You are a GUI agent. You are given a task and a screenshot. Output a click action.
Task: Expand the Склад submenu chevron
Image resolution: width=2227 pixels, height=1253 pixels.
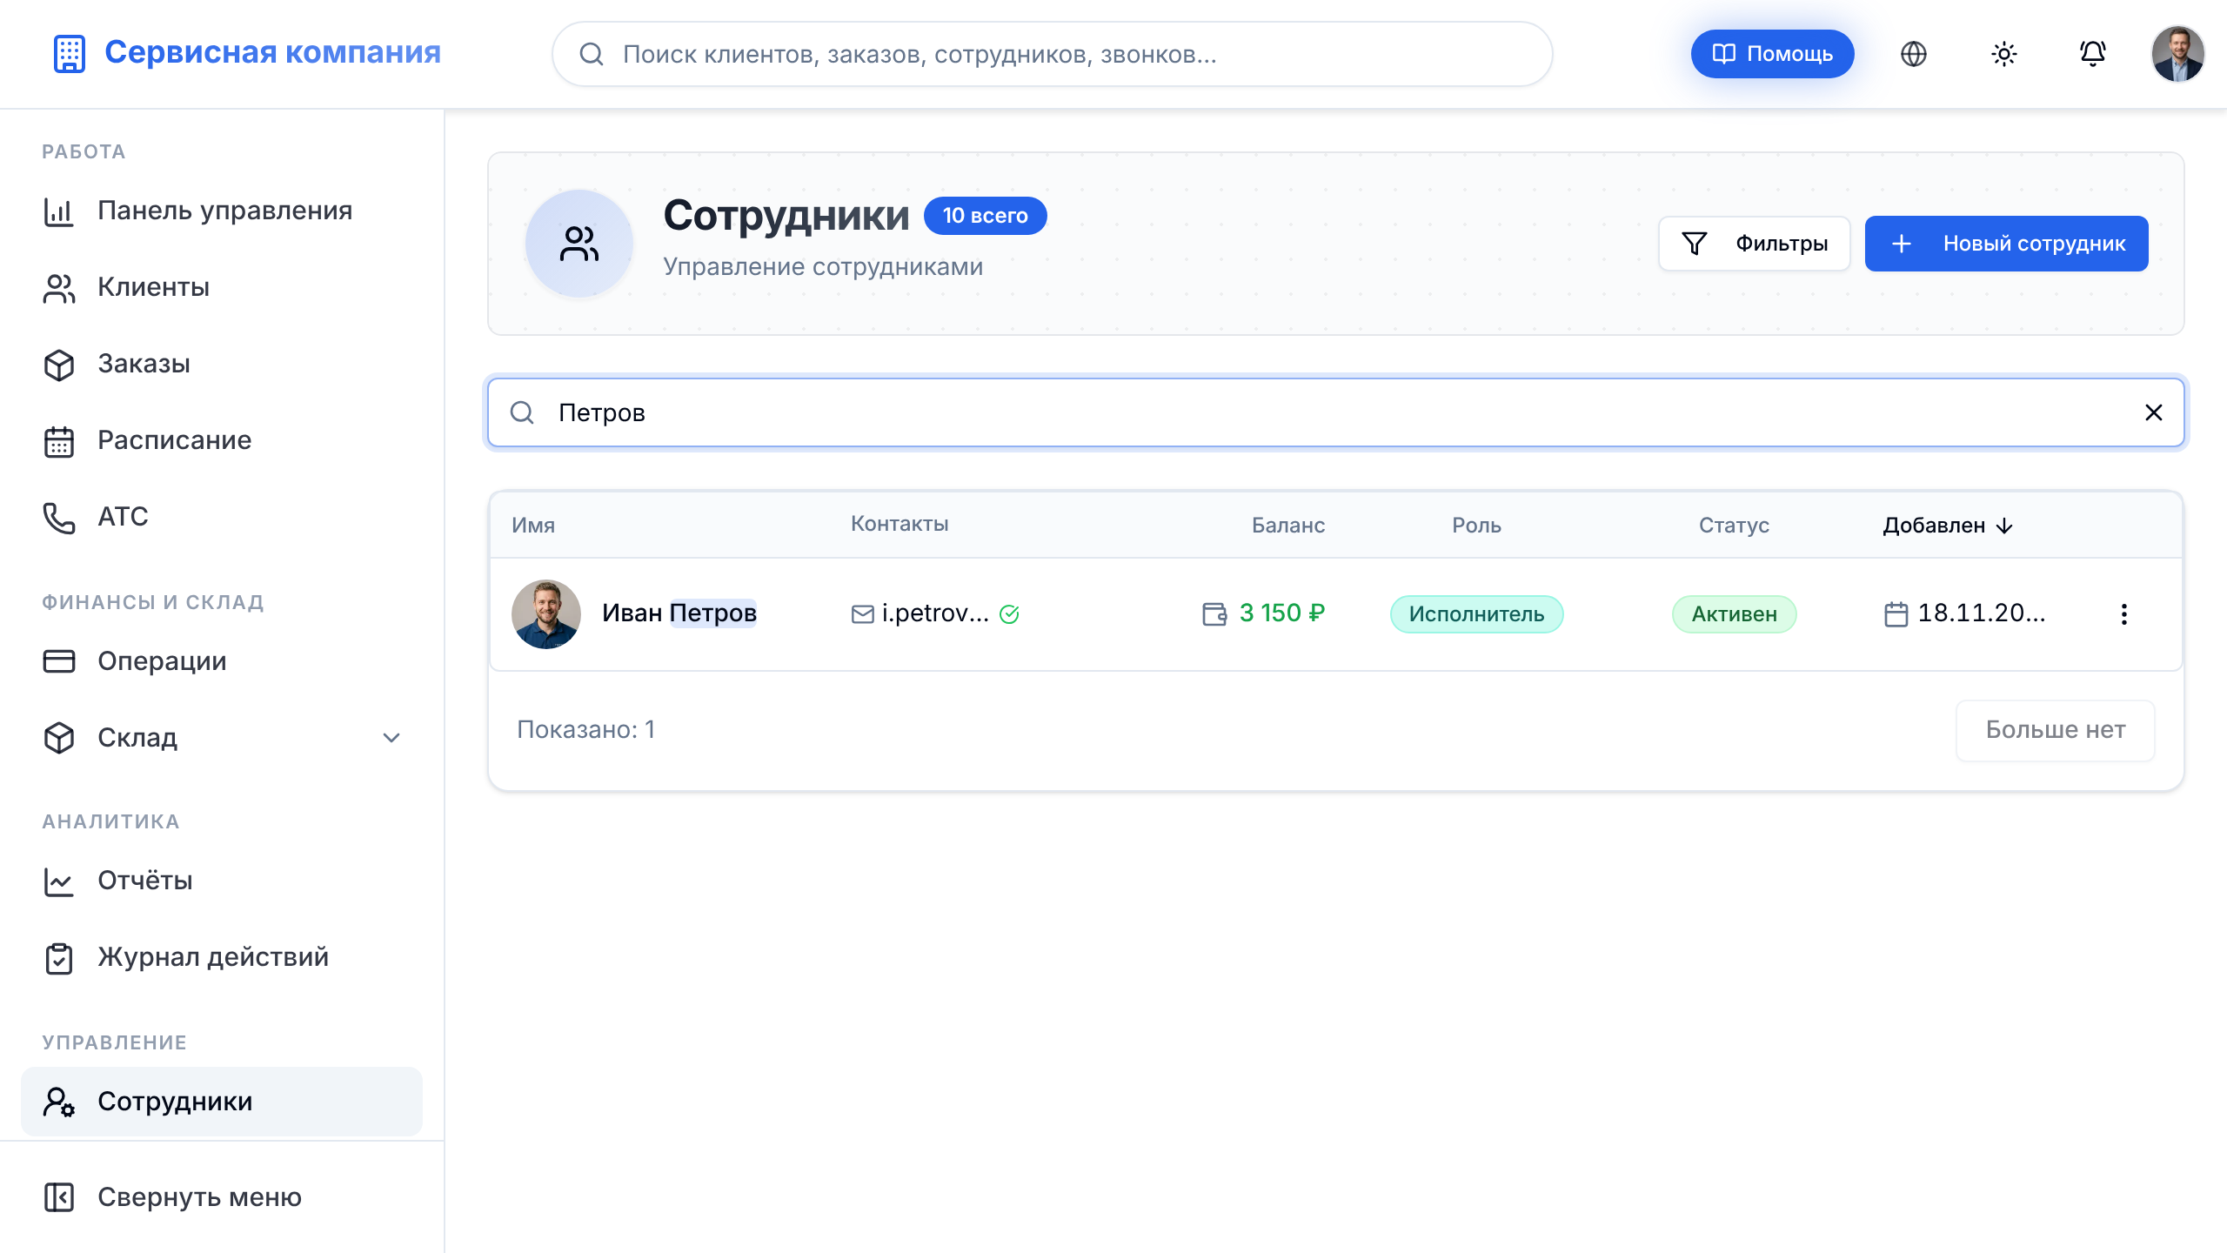(x=391, y=738)
